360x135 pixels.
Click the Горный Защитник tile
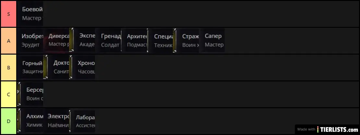coord(30,67)
